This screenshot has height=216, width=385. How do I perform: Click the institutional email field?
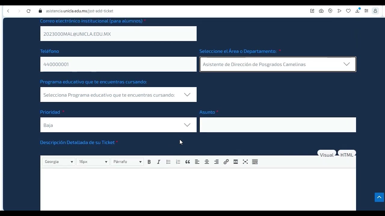[x=119, y=34]
